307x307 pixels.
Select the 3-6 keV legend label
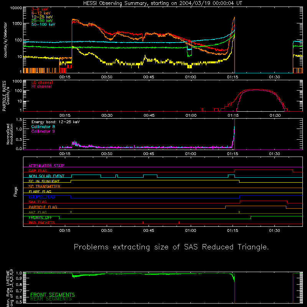[x=40, y=9]
